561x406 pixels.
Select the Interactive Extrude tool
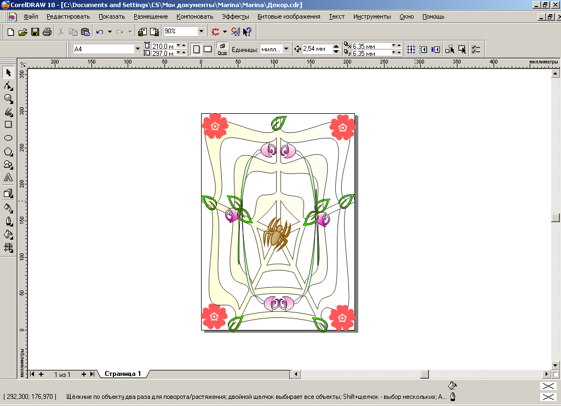pyautogui.click(x=8, y=193)
